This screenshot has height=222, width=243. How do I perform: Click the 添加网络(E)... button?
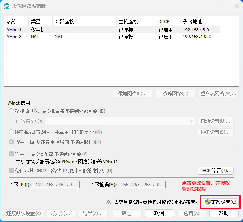tap(132, 93)
